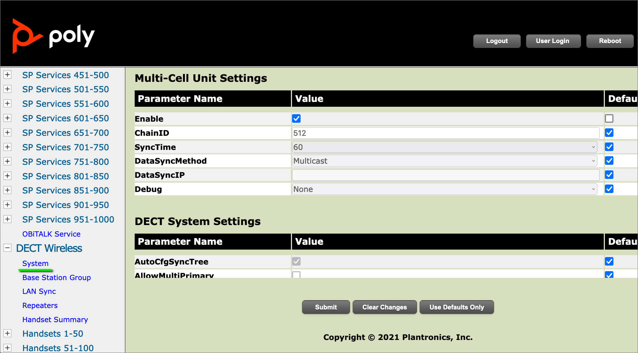Uncheck the ChainID default checkbox
The width and height of the screenshot is (638, 353).
pos(609,133)
